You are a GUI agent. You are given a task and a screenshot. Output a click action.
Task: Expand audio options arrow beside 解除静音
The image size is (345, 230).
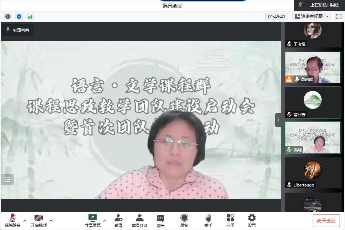click(25, 220)
